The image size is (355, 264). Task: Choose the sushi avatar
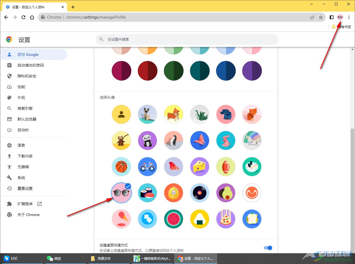[147, 193]
